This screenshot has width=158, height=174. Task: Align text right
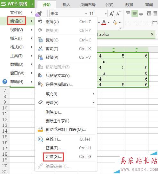point(142,22)
